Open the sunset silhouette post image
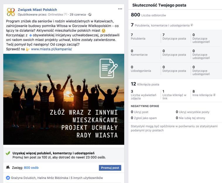This screenshot has height=183, width=222. point(64,99)
